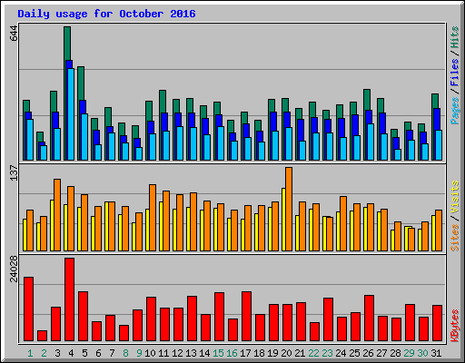Click day 8 on the x-axis
The height and width of the screenshot is (363, 465).
125,353
